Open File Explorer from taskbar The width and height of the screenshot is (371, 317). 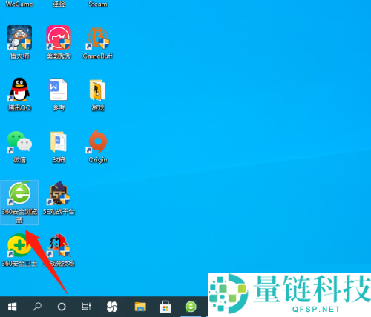[x=140, y=307]
